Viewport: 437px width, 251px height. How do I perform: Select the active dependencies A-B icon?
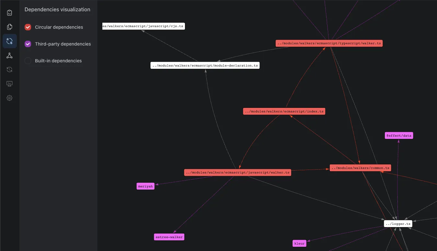click(10, 41)
